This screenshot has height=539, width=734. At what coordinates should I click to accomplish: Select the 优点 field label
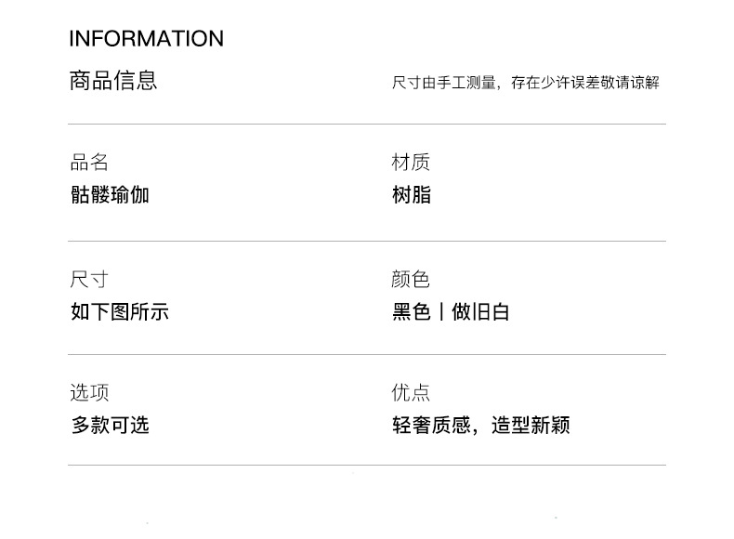(x=411, y=393)
